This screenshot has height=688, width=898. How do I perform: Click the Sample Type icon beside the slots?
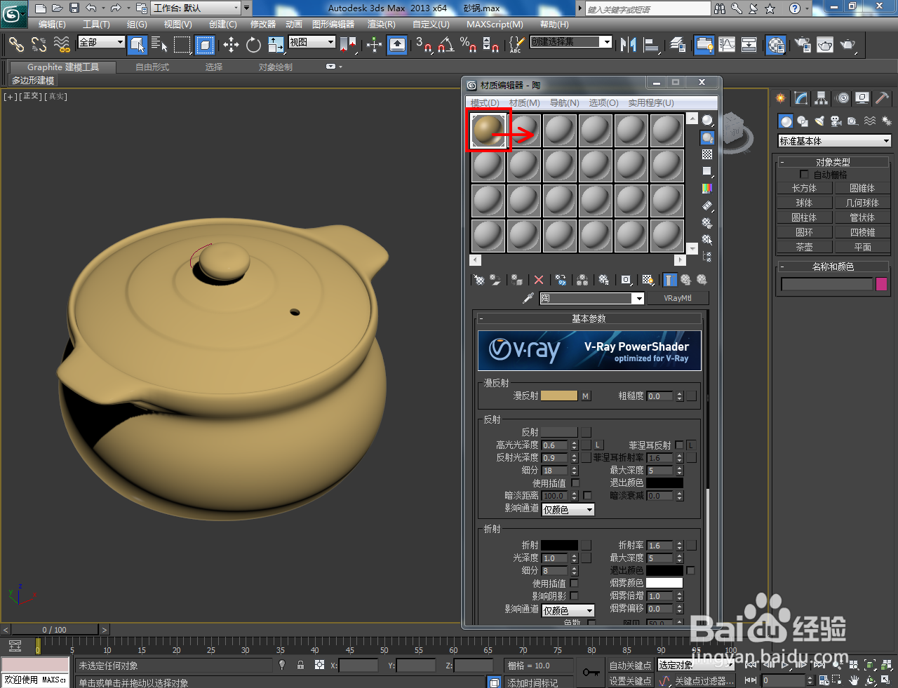click(x=707, y=121)
